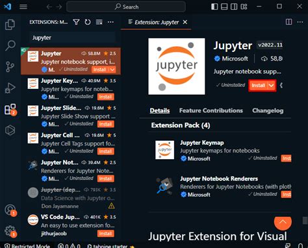
Task: Click the vertical scrollbar in the details pane
Action: pos(305,221)
